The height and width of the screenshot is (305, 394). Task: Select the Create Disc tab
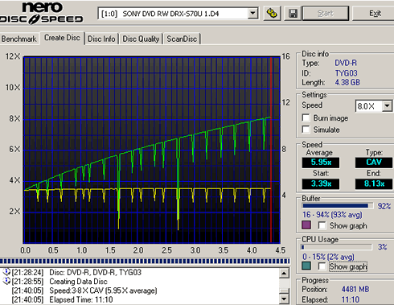click(x=62, y=38)
